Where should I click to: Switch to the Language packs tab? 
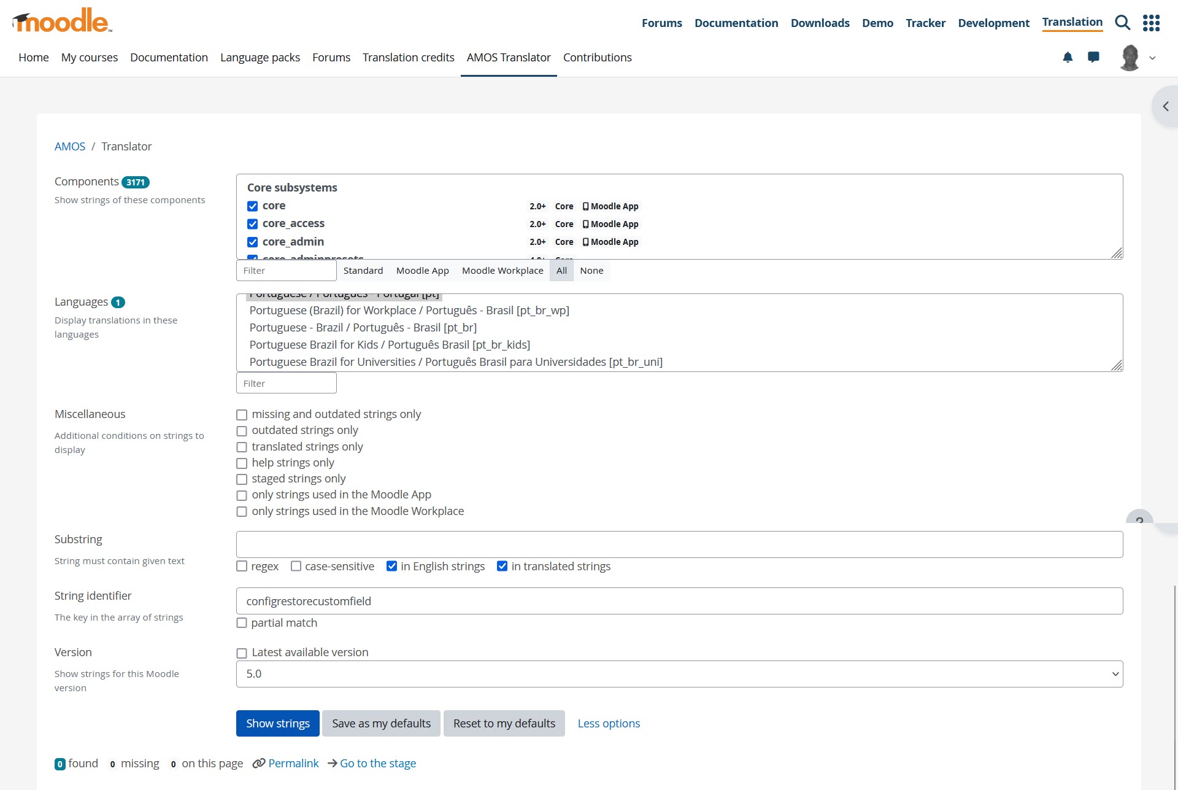click(x=260, y=57)
